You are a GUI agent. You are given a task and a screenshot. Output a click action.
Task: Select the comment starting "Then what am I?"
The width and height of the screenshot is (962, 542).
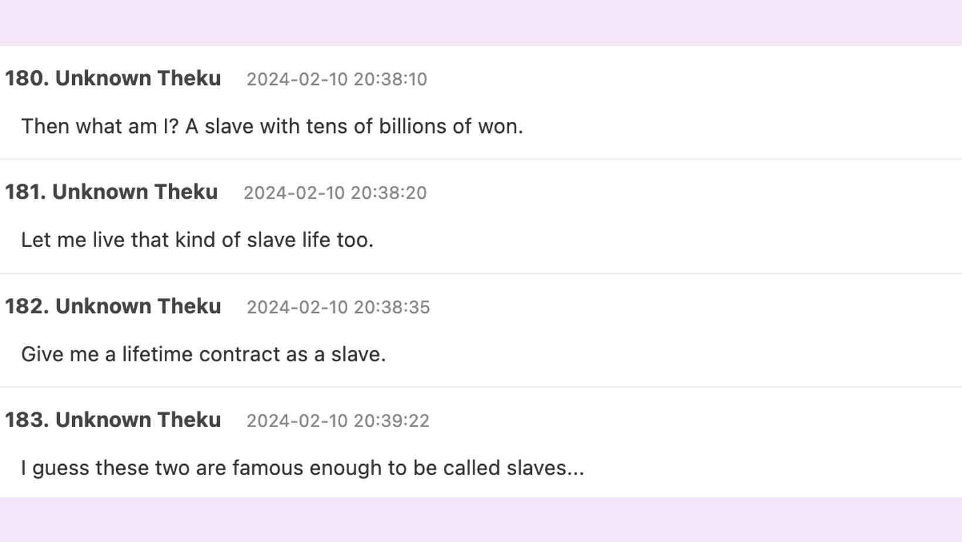click(272, 126)
